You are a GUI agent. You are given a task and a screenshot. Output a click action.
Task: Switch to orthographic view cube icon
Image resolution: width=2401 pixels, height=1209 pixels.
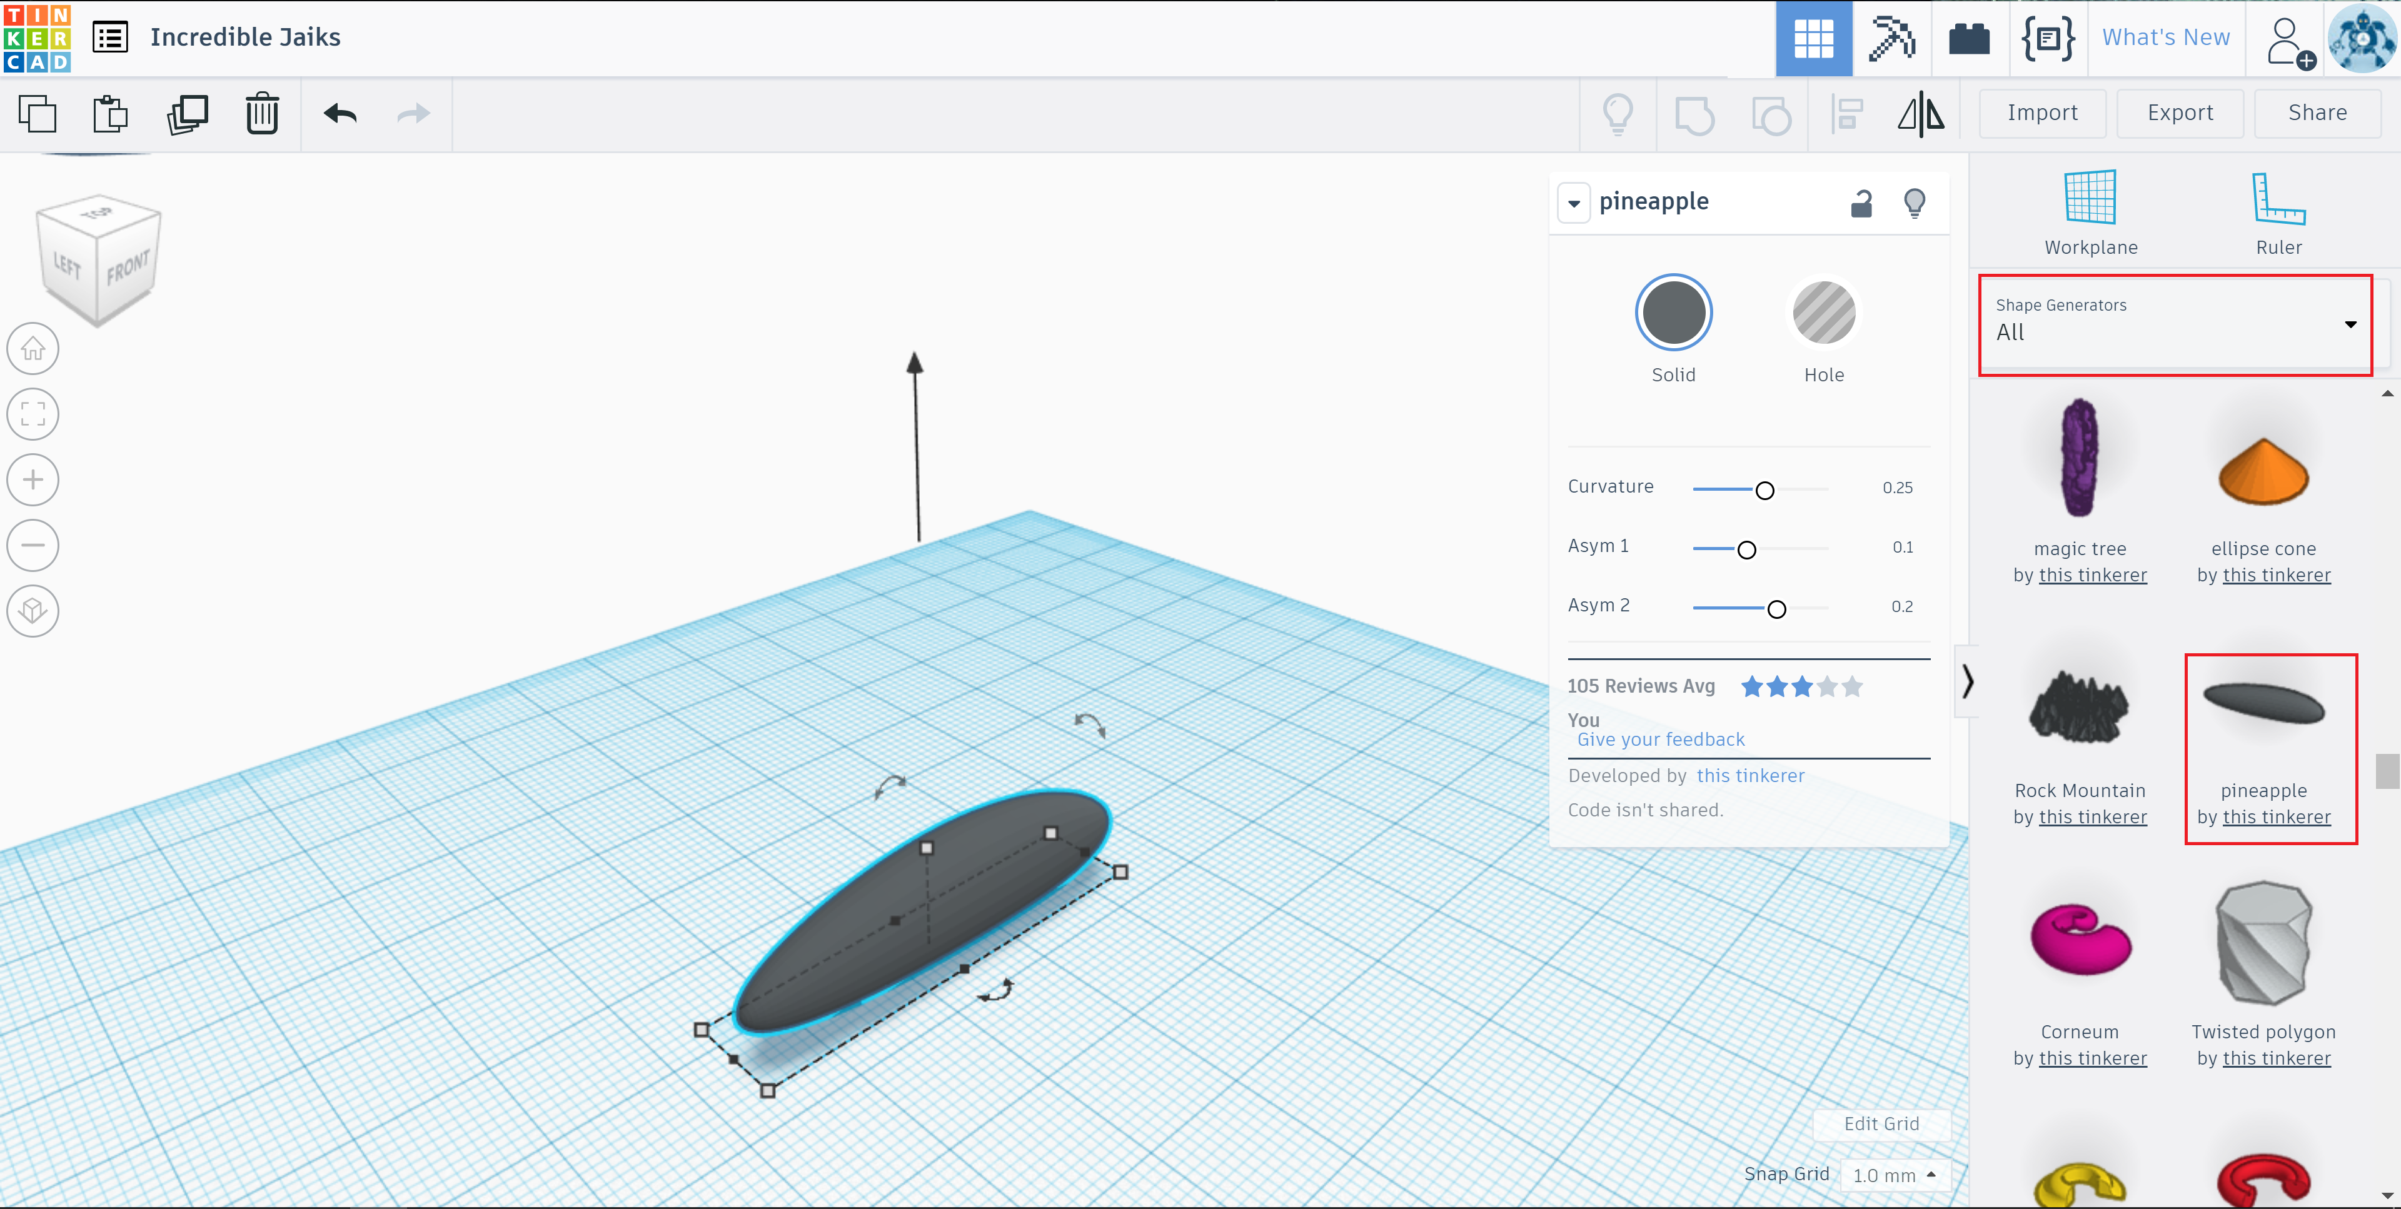pos(33,611)
